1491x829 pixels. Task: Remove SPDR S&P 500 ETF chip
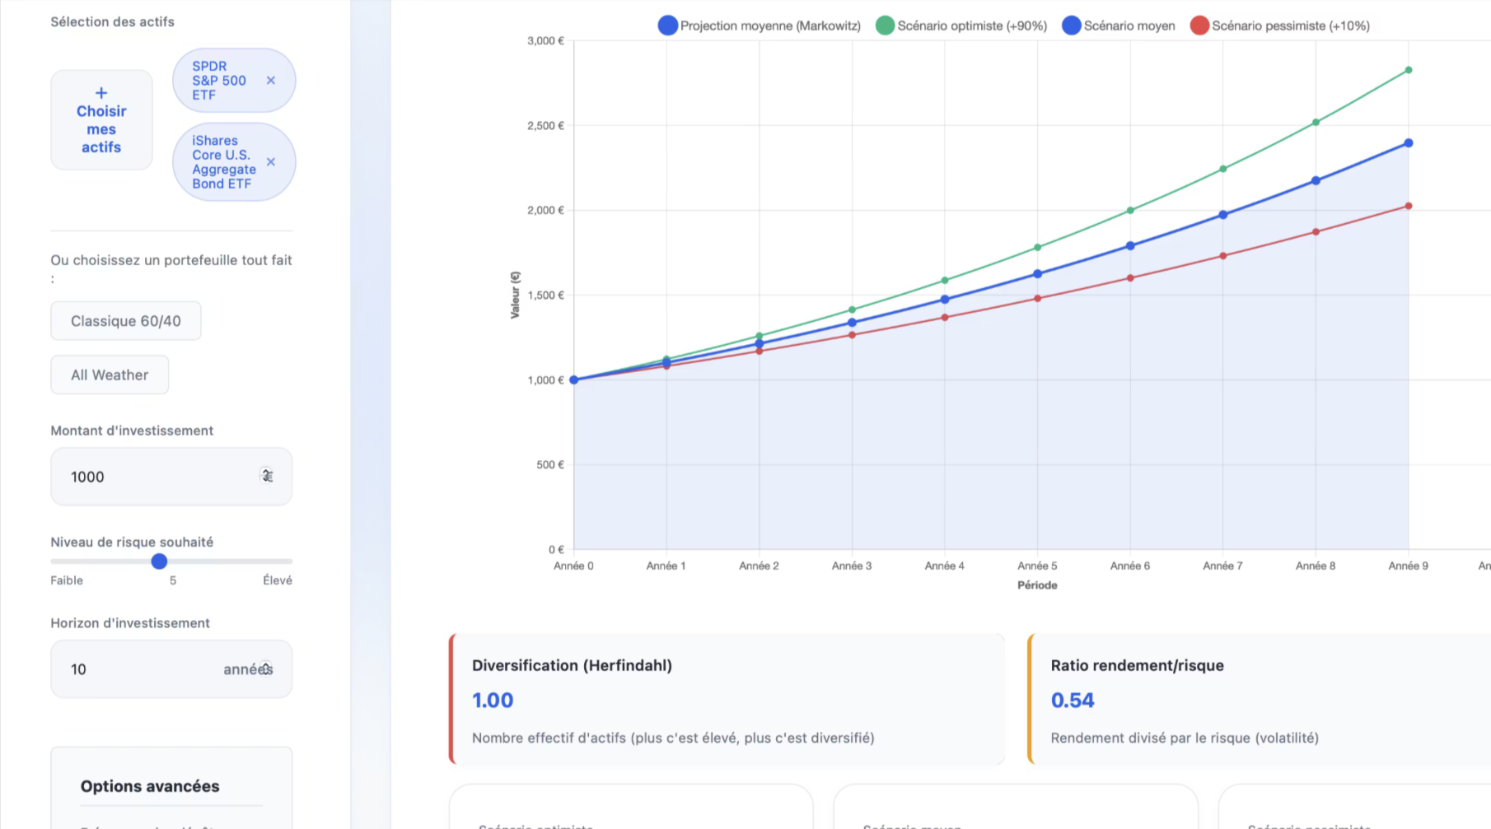click(x=271, y=81)
